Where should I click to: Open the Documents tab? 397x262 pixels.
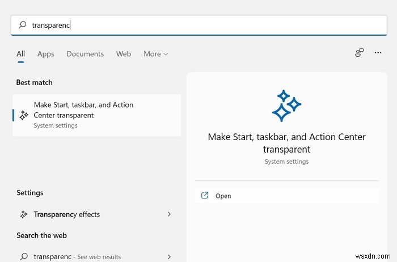tap(85, 54)
